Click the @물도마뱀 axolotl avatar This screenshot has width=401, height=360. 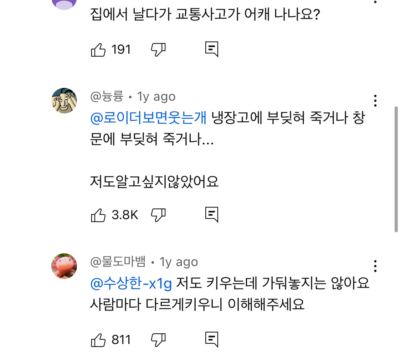tap(64, 266)
